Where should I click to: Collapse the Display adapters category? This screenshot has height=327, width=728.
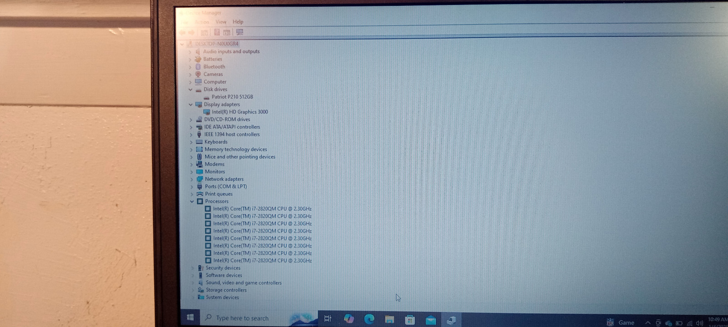tap(190, 104)
